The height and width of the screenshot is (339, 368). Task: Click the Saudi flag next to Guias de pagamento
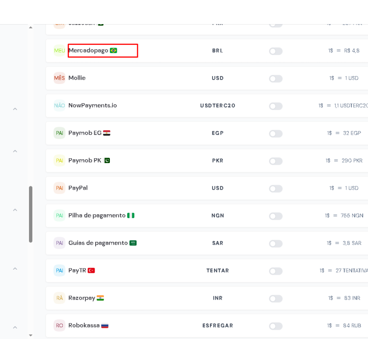pyautogui.click(x=133, y=243)
